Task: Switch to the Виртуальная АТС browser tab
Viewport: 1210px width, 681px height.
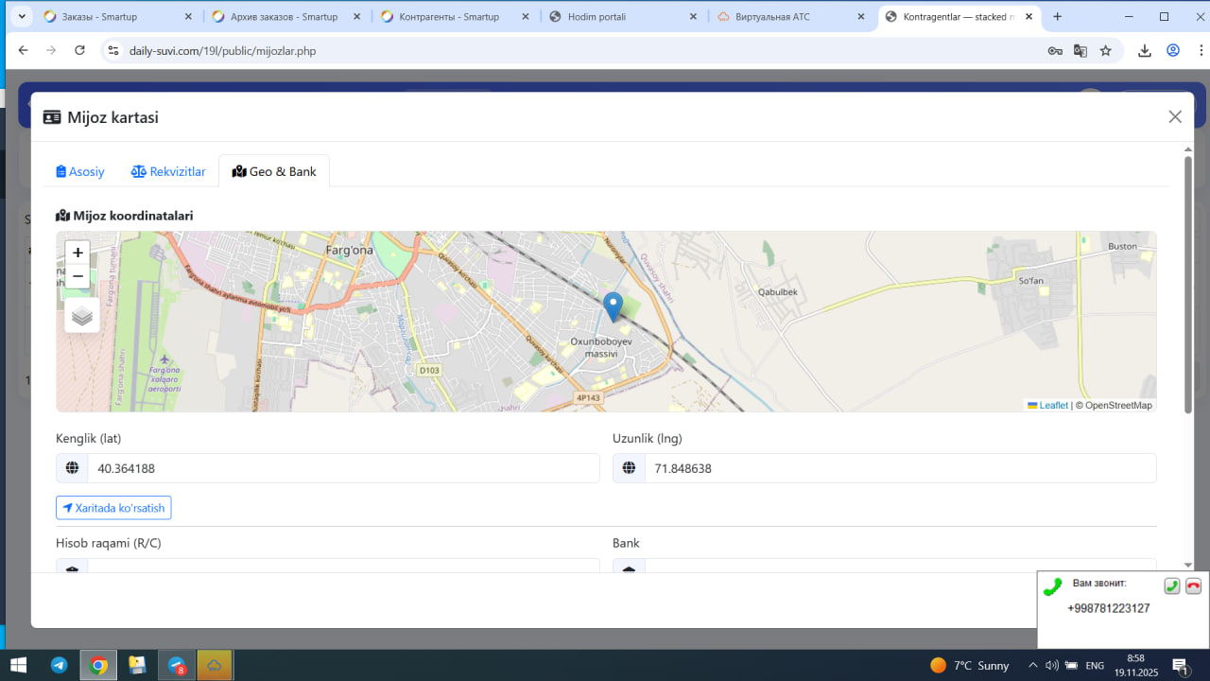Action: 792,17
